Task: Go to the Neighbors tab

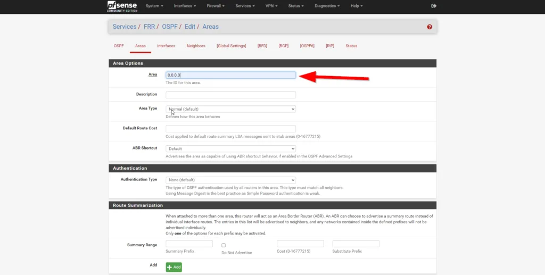Action: click(x=196, y=46)
